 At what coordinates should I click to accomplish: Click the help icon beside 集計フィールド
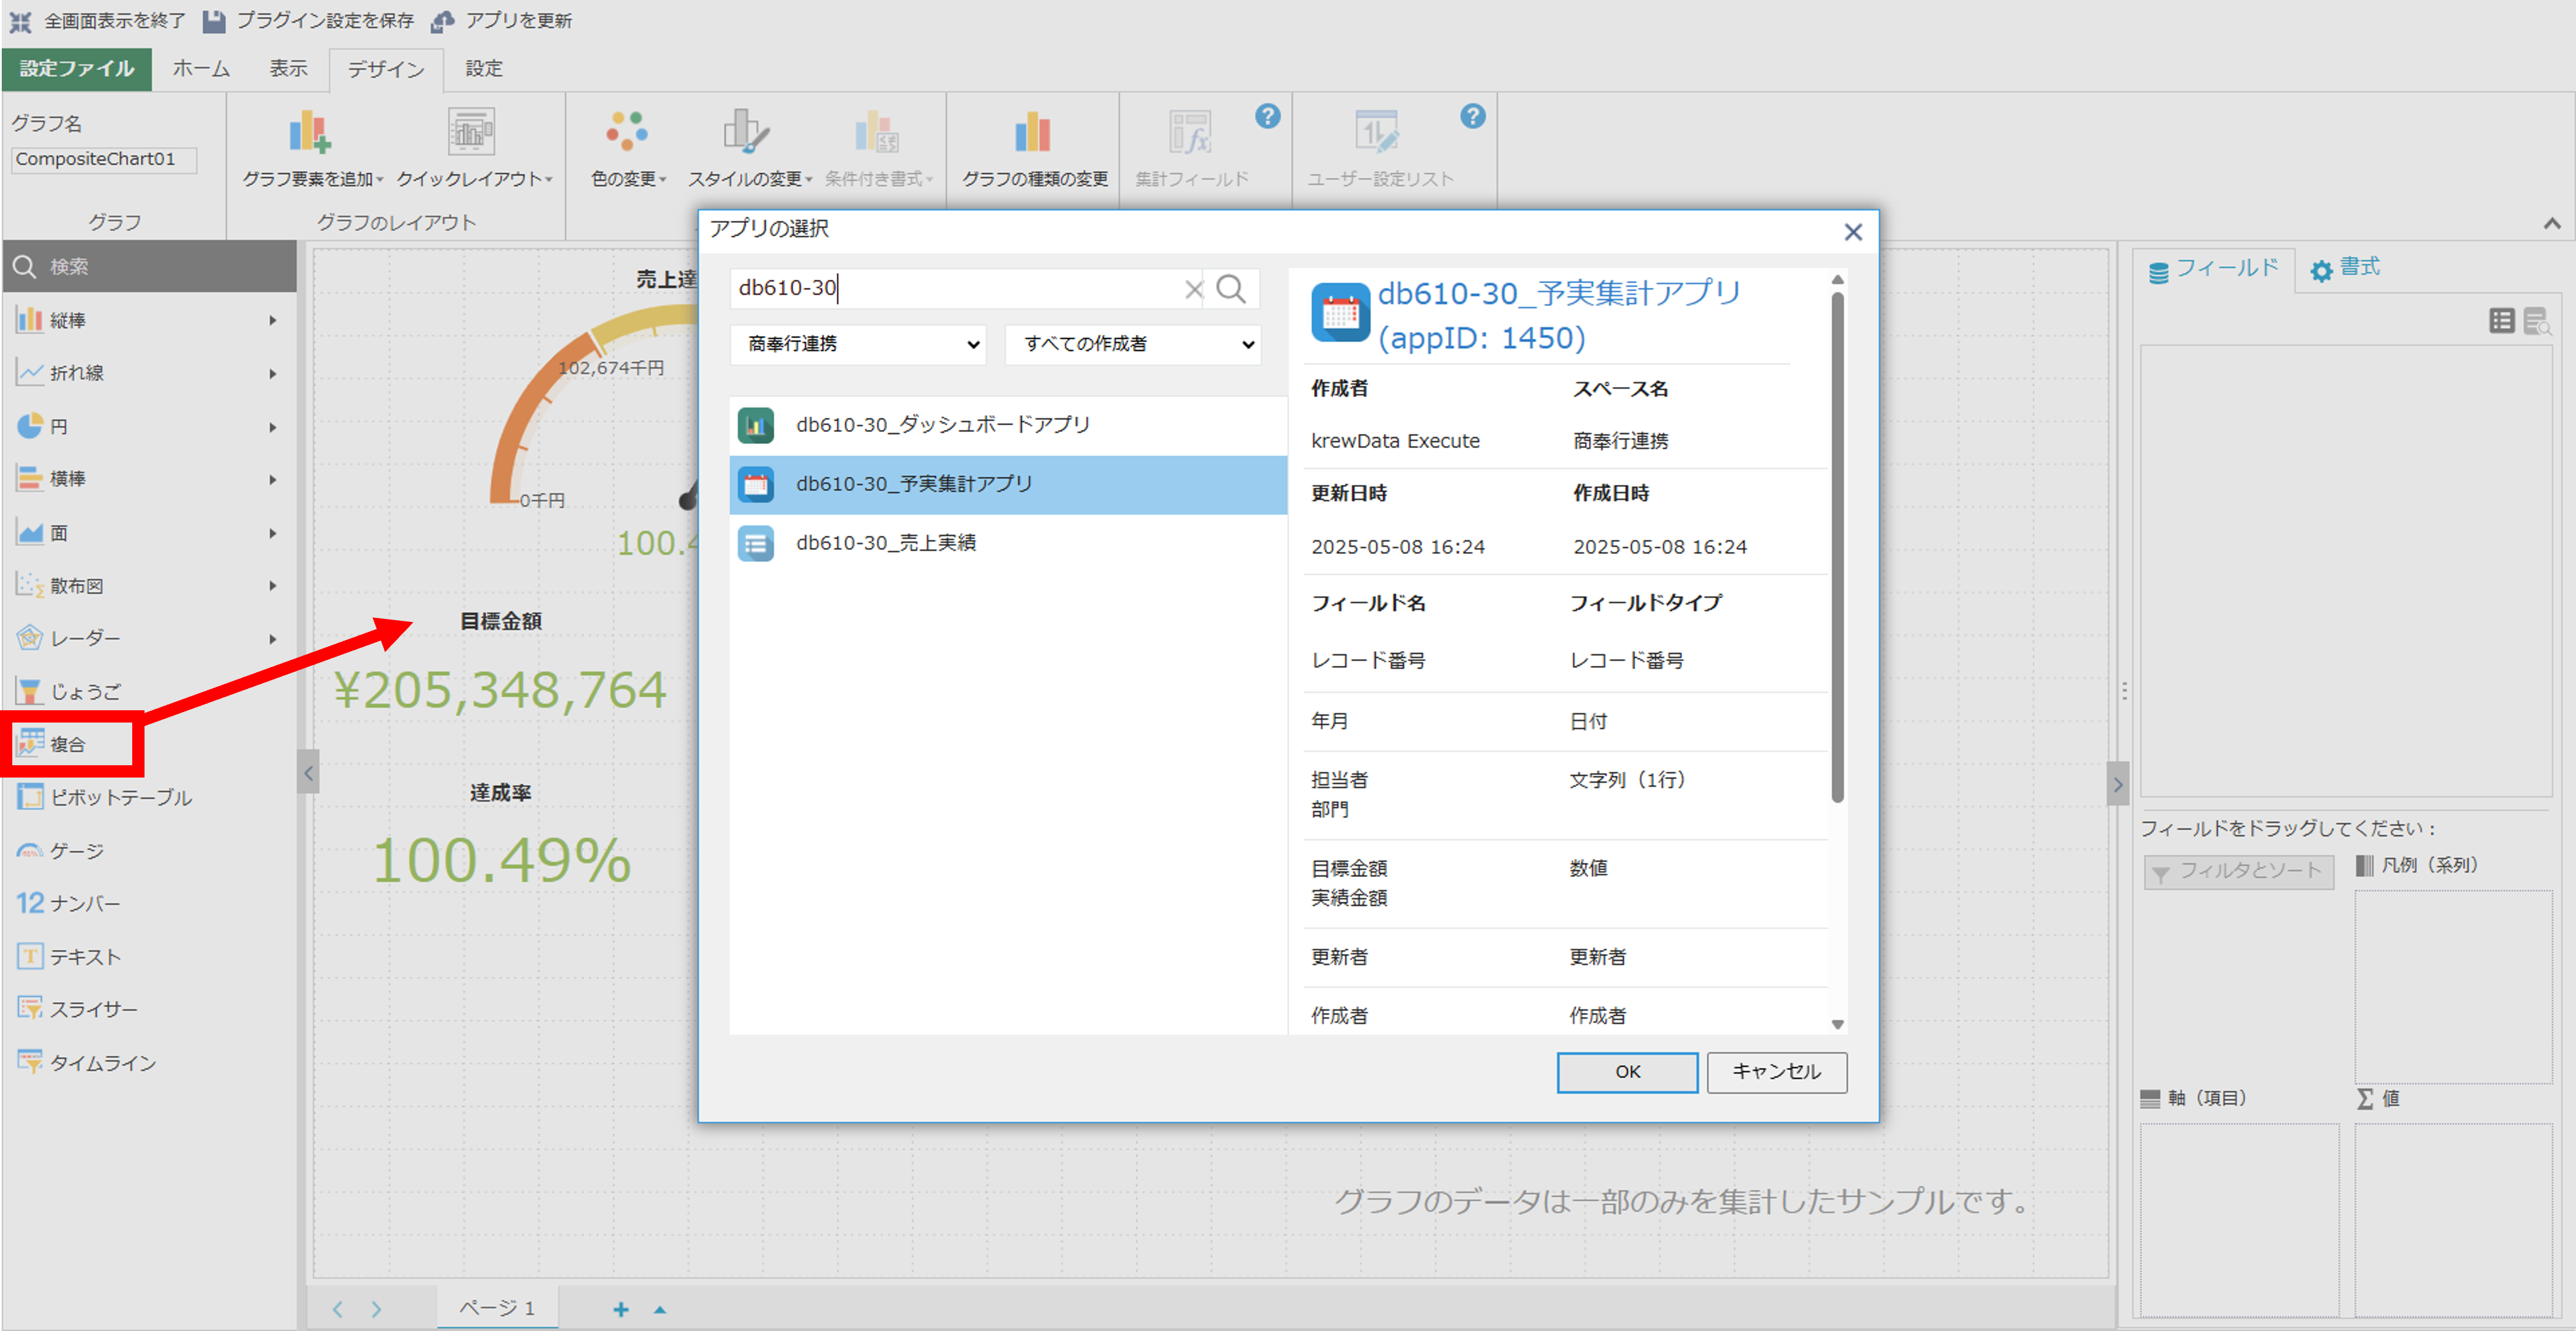point(1267,116)
